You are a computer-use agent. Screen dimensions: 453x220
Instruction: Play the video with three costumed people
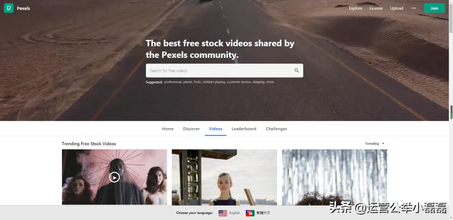tap(115, 177)
